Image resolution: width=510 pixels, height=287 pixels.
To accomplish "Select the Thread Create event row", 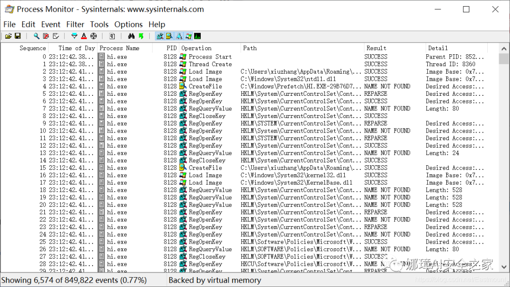I will tap(244, 64).
